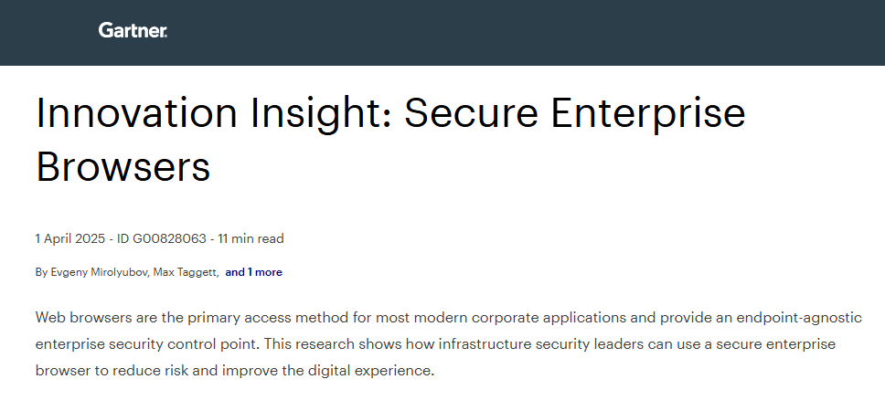Click the Gartner logo in header

[133, 30]
